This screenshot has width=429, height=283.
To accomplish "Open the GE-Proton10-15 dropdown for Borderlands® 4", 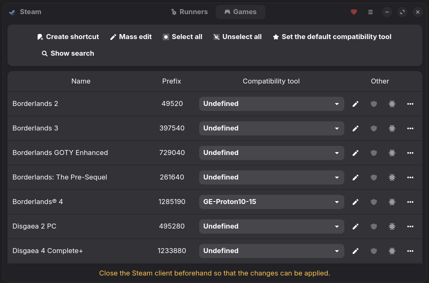I will pyautogui.click(x=271, y=202).
